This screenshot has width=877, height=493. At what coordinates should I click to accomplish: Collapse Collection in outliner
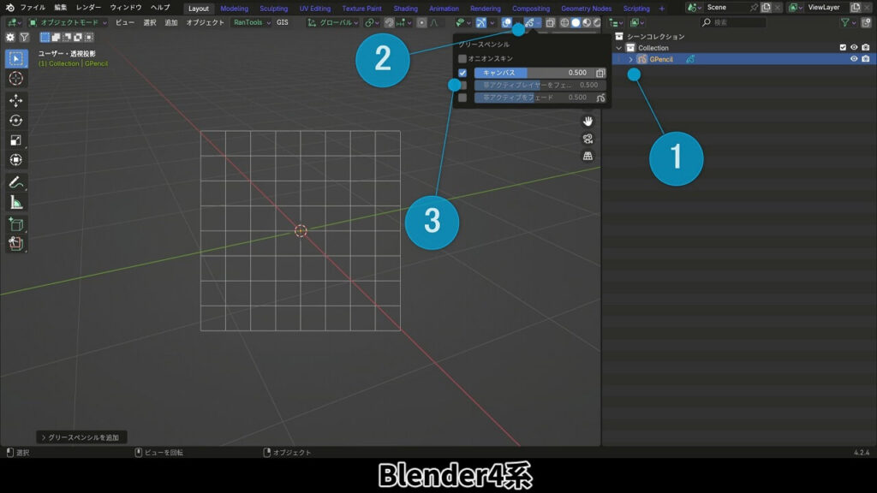619,48
